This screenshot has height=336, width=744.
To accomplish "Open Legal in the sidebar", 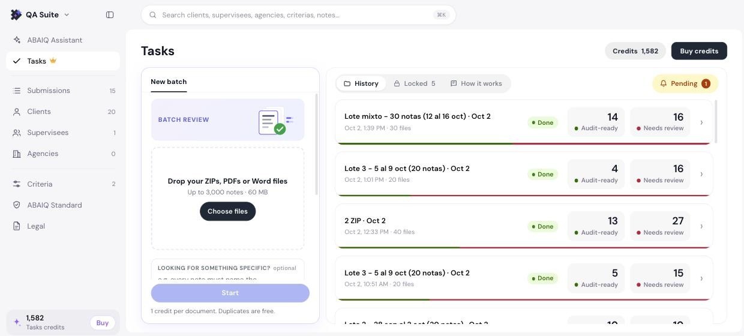I will coord(63,226).
